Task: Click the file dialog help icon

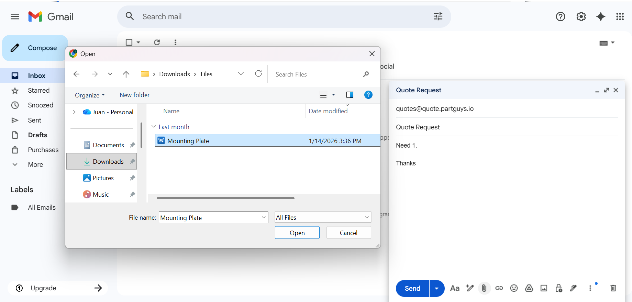Action: coord(368,95)
